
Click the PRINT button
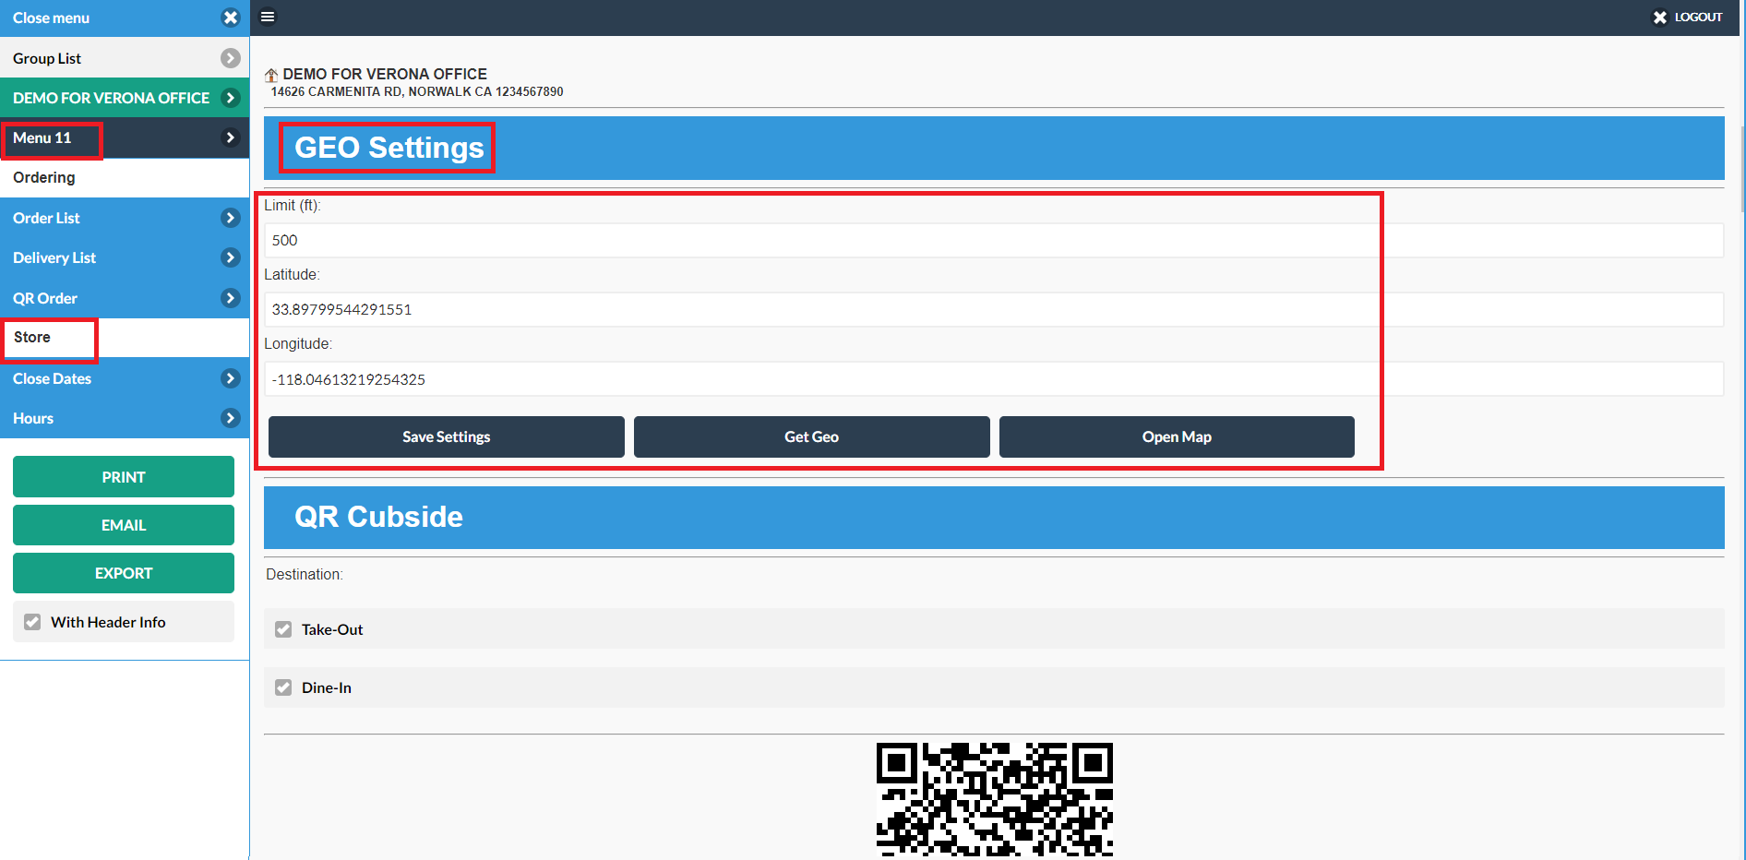point(124,477)
